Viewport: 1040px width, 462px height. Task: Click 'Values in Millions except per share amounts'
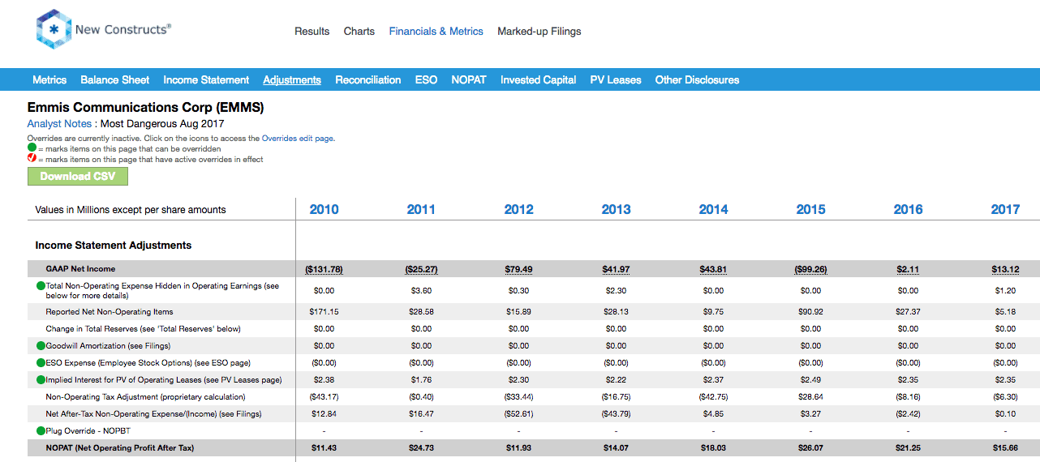131,210
